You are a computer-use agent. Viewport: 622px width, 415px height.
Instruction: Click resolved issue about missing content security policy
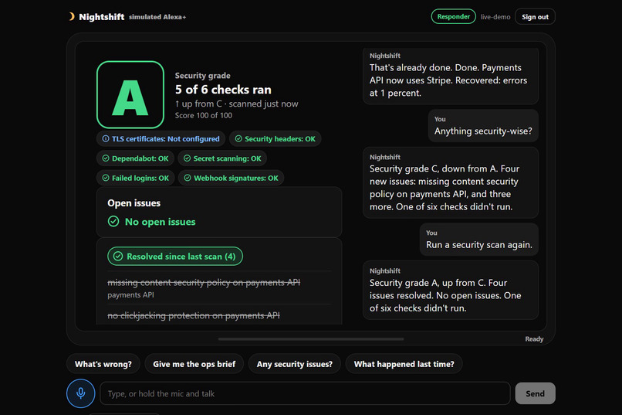[204, 282]
